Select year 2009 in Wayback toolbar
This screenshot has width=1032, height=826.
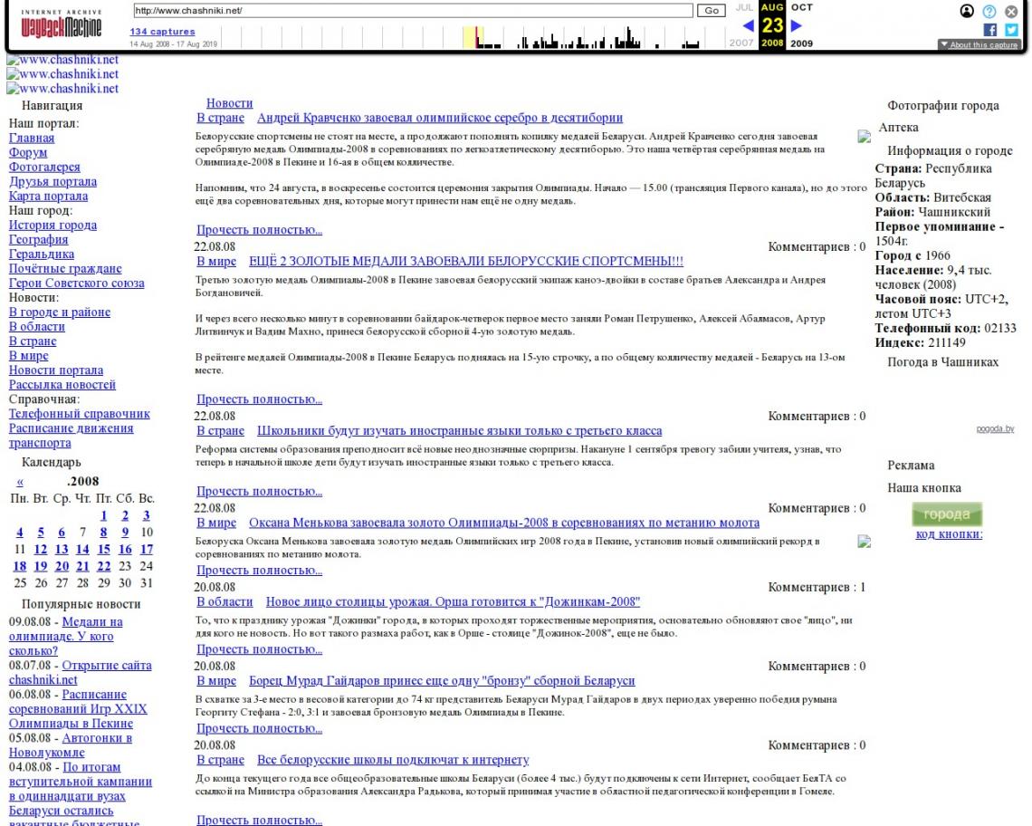click(802, 43)
